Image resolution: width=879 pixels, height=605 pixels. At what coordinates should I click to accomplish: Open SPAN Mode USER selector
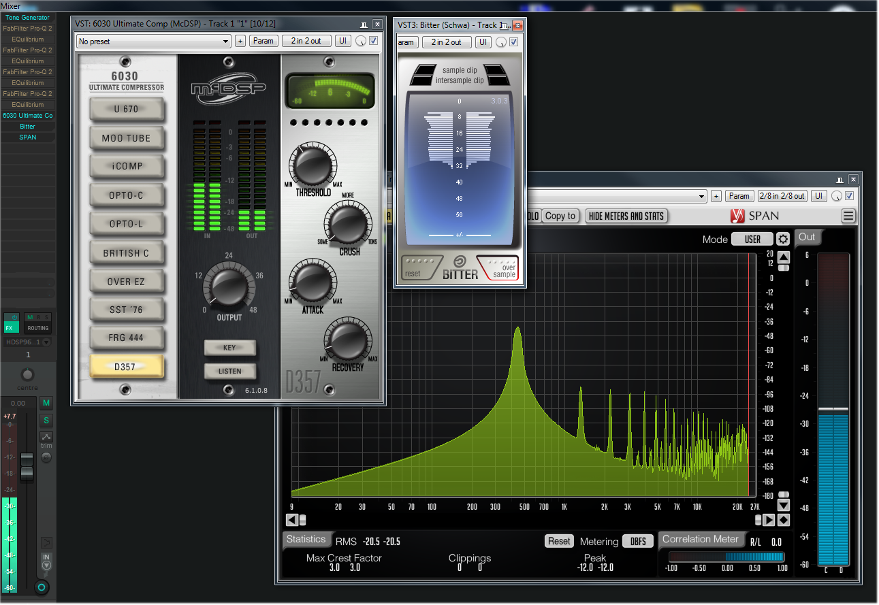pyautogui.click(x=752, y=239)
